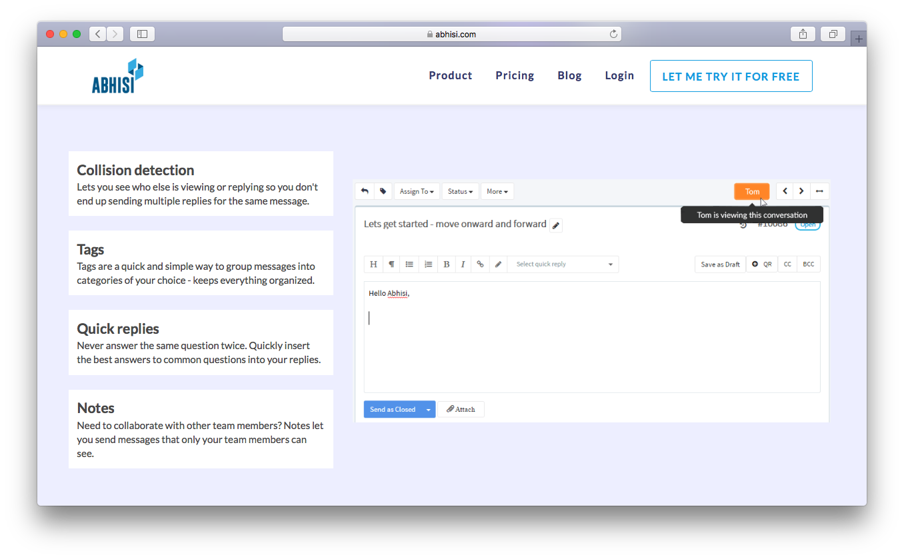
Task: Open the Assign To dropdown
Action: tap(417, 191)
